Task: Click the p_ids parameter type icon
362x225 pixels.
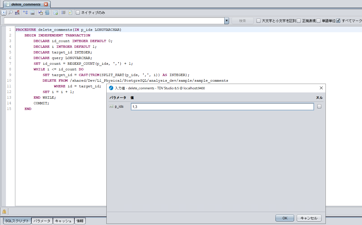Action: (111, 107)
